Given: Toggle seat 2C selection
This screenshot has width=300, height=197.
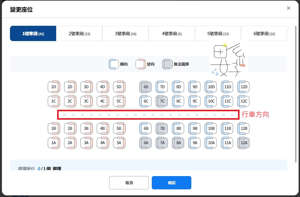Looking at the screenshot, I should click(70, 101).
